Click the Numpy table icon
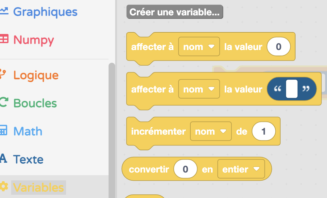 [x=4, y=39]
